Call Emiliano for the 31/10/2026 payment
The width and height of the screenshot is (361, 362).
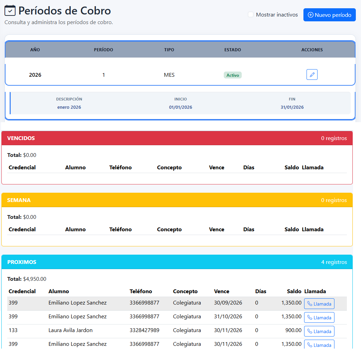319,318
